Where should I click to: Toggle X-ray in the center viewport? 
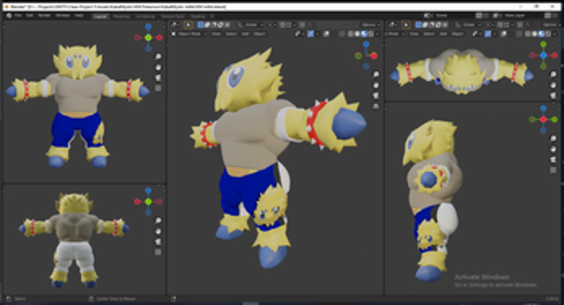click(342, 34)
